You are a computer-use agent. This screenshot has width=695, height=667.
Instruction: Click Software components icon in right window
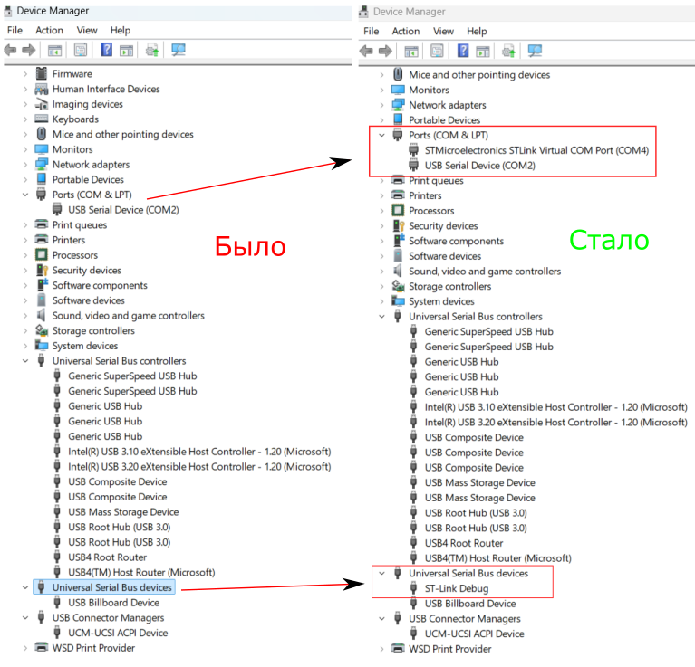tap(399, 241)
